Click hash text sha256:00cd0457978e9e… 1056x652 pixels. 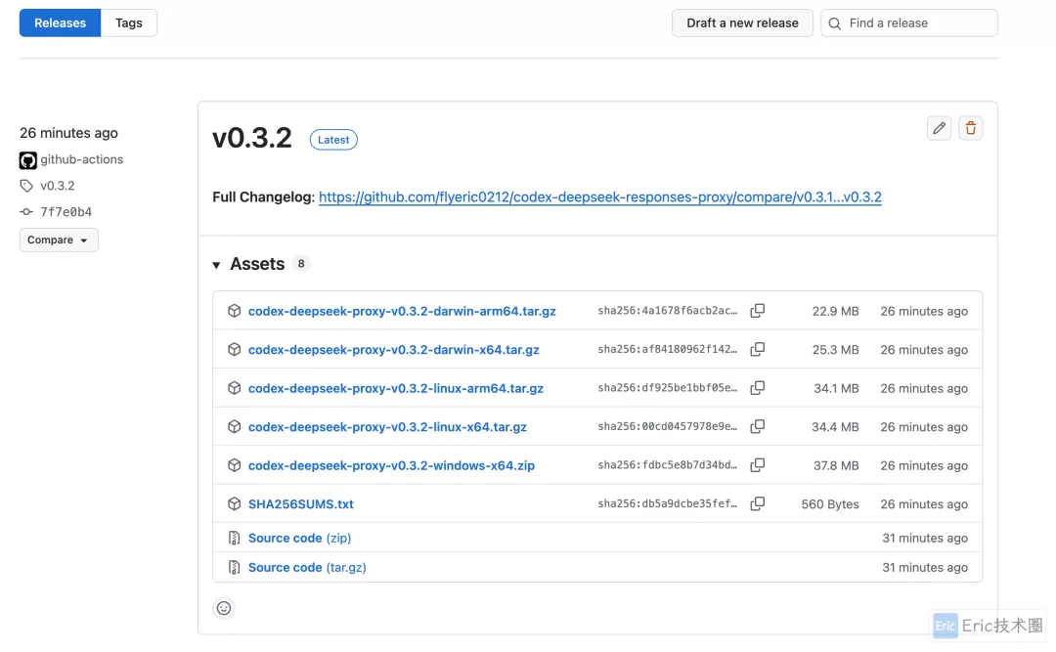click(x=668, y=426)
